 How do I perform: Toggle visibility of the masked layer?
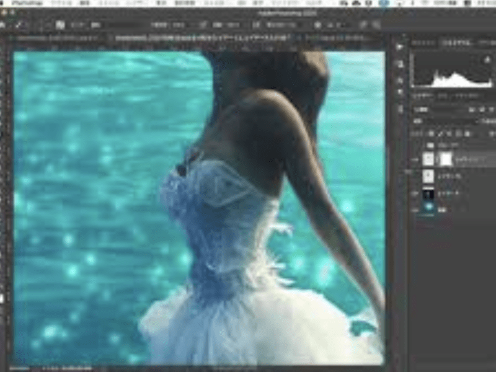coord(414,159)
